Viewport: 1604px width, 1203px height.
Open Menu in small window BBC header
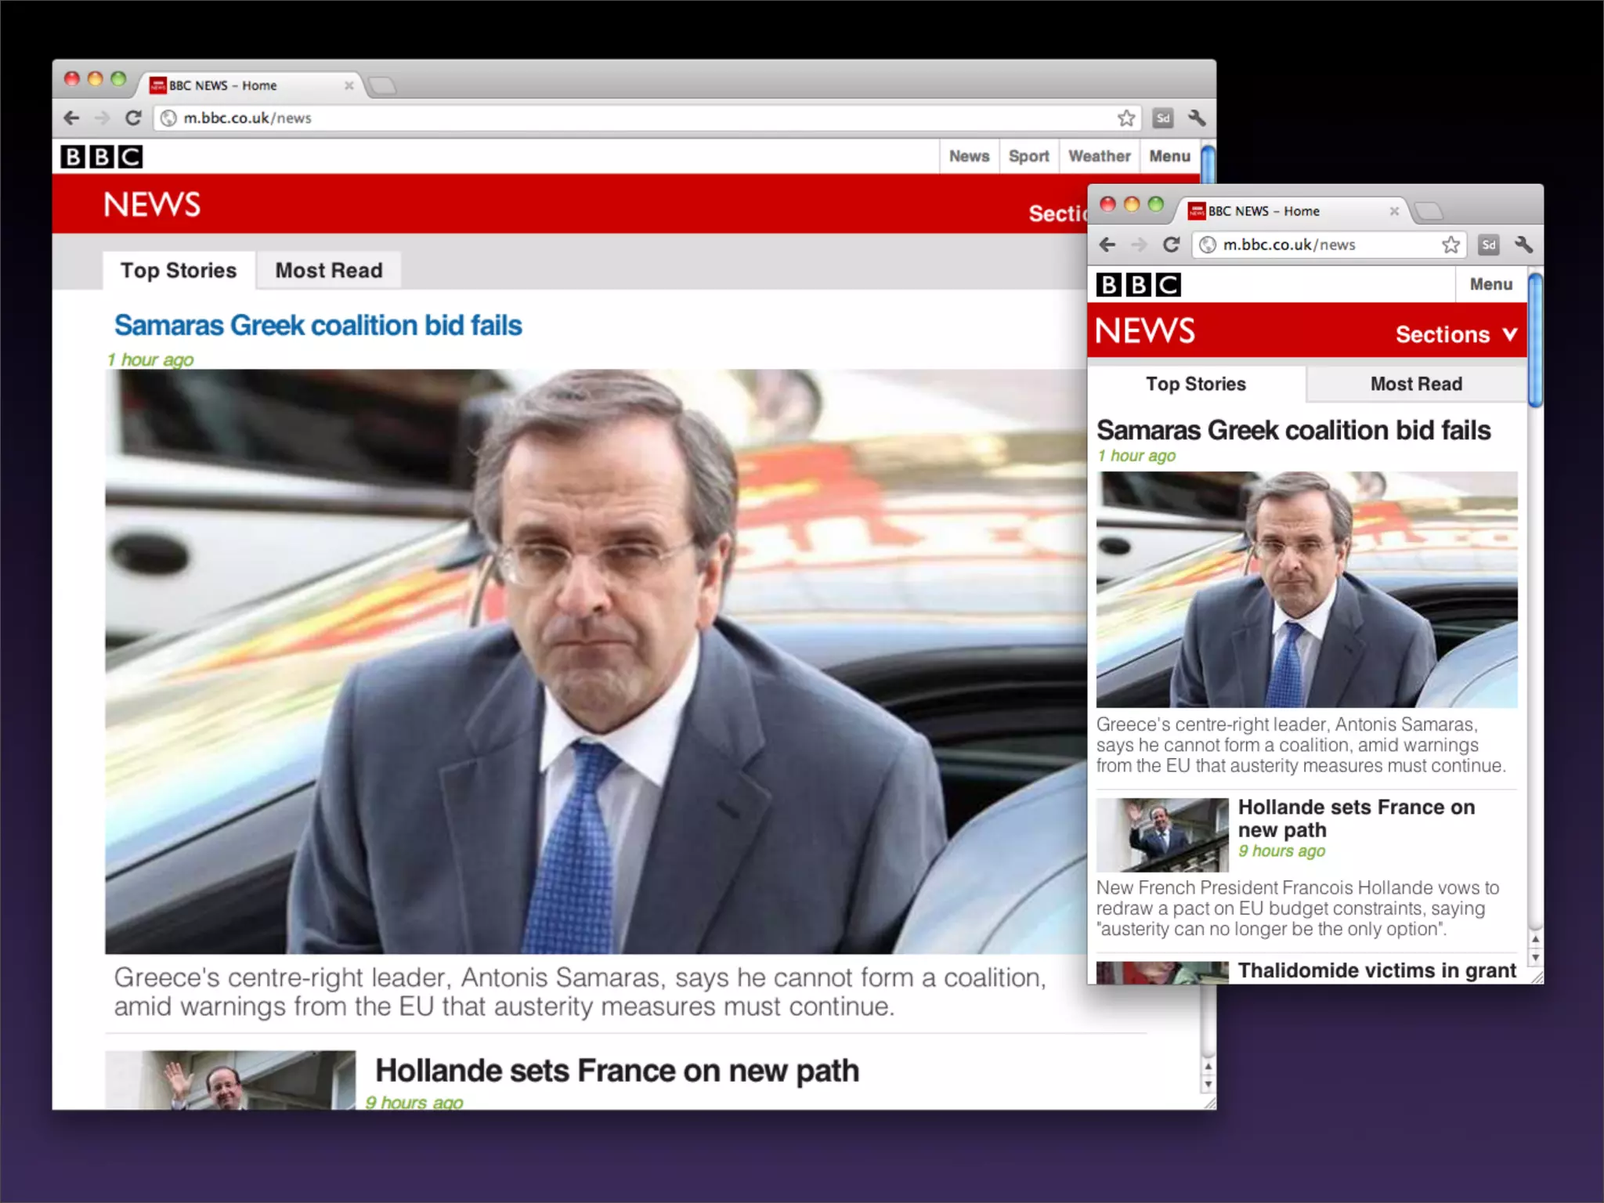[x=1490, y=284]
